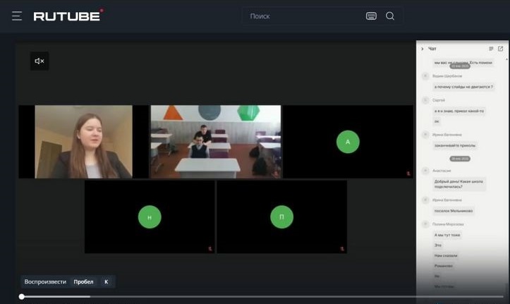Select the woman's webcam tile
510x304 pixels.
click(x=84, y=142)
